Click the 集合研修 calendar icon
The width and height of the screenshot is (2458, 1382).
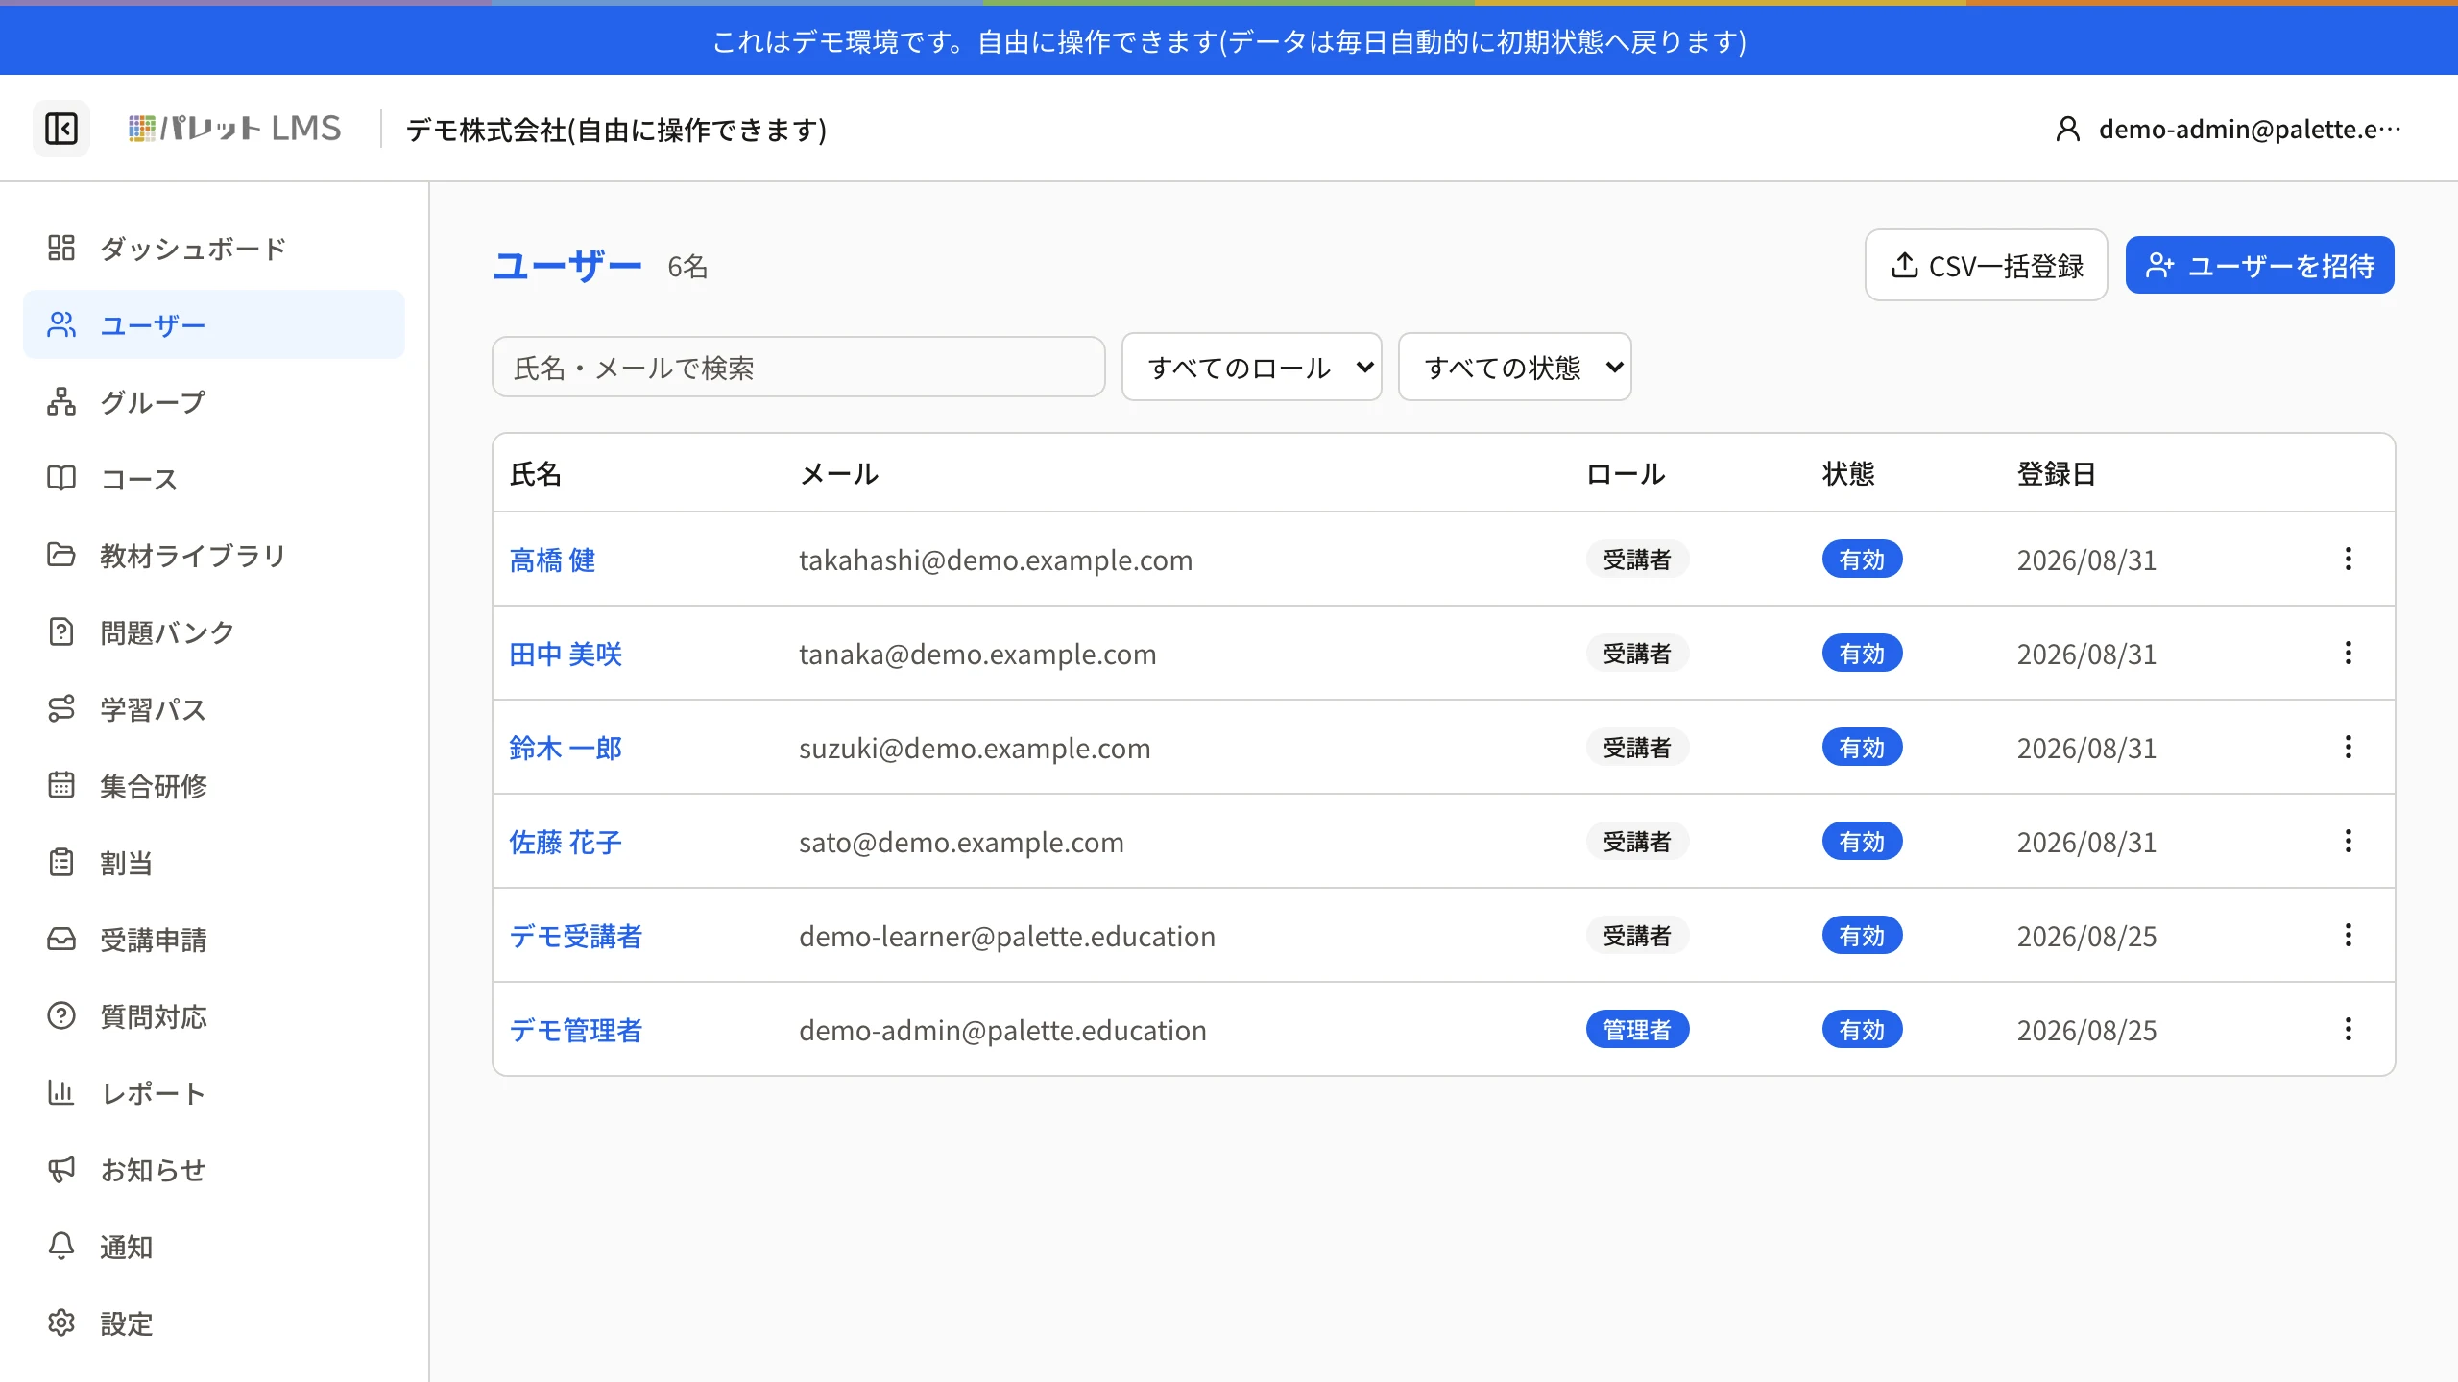point(61,785)
